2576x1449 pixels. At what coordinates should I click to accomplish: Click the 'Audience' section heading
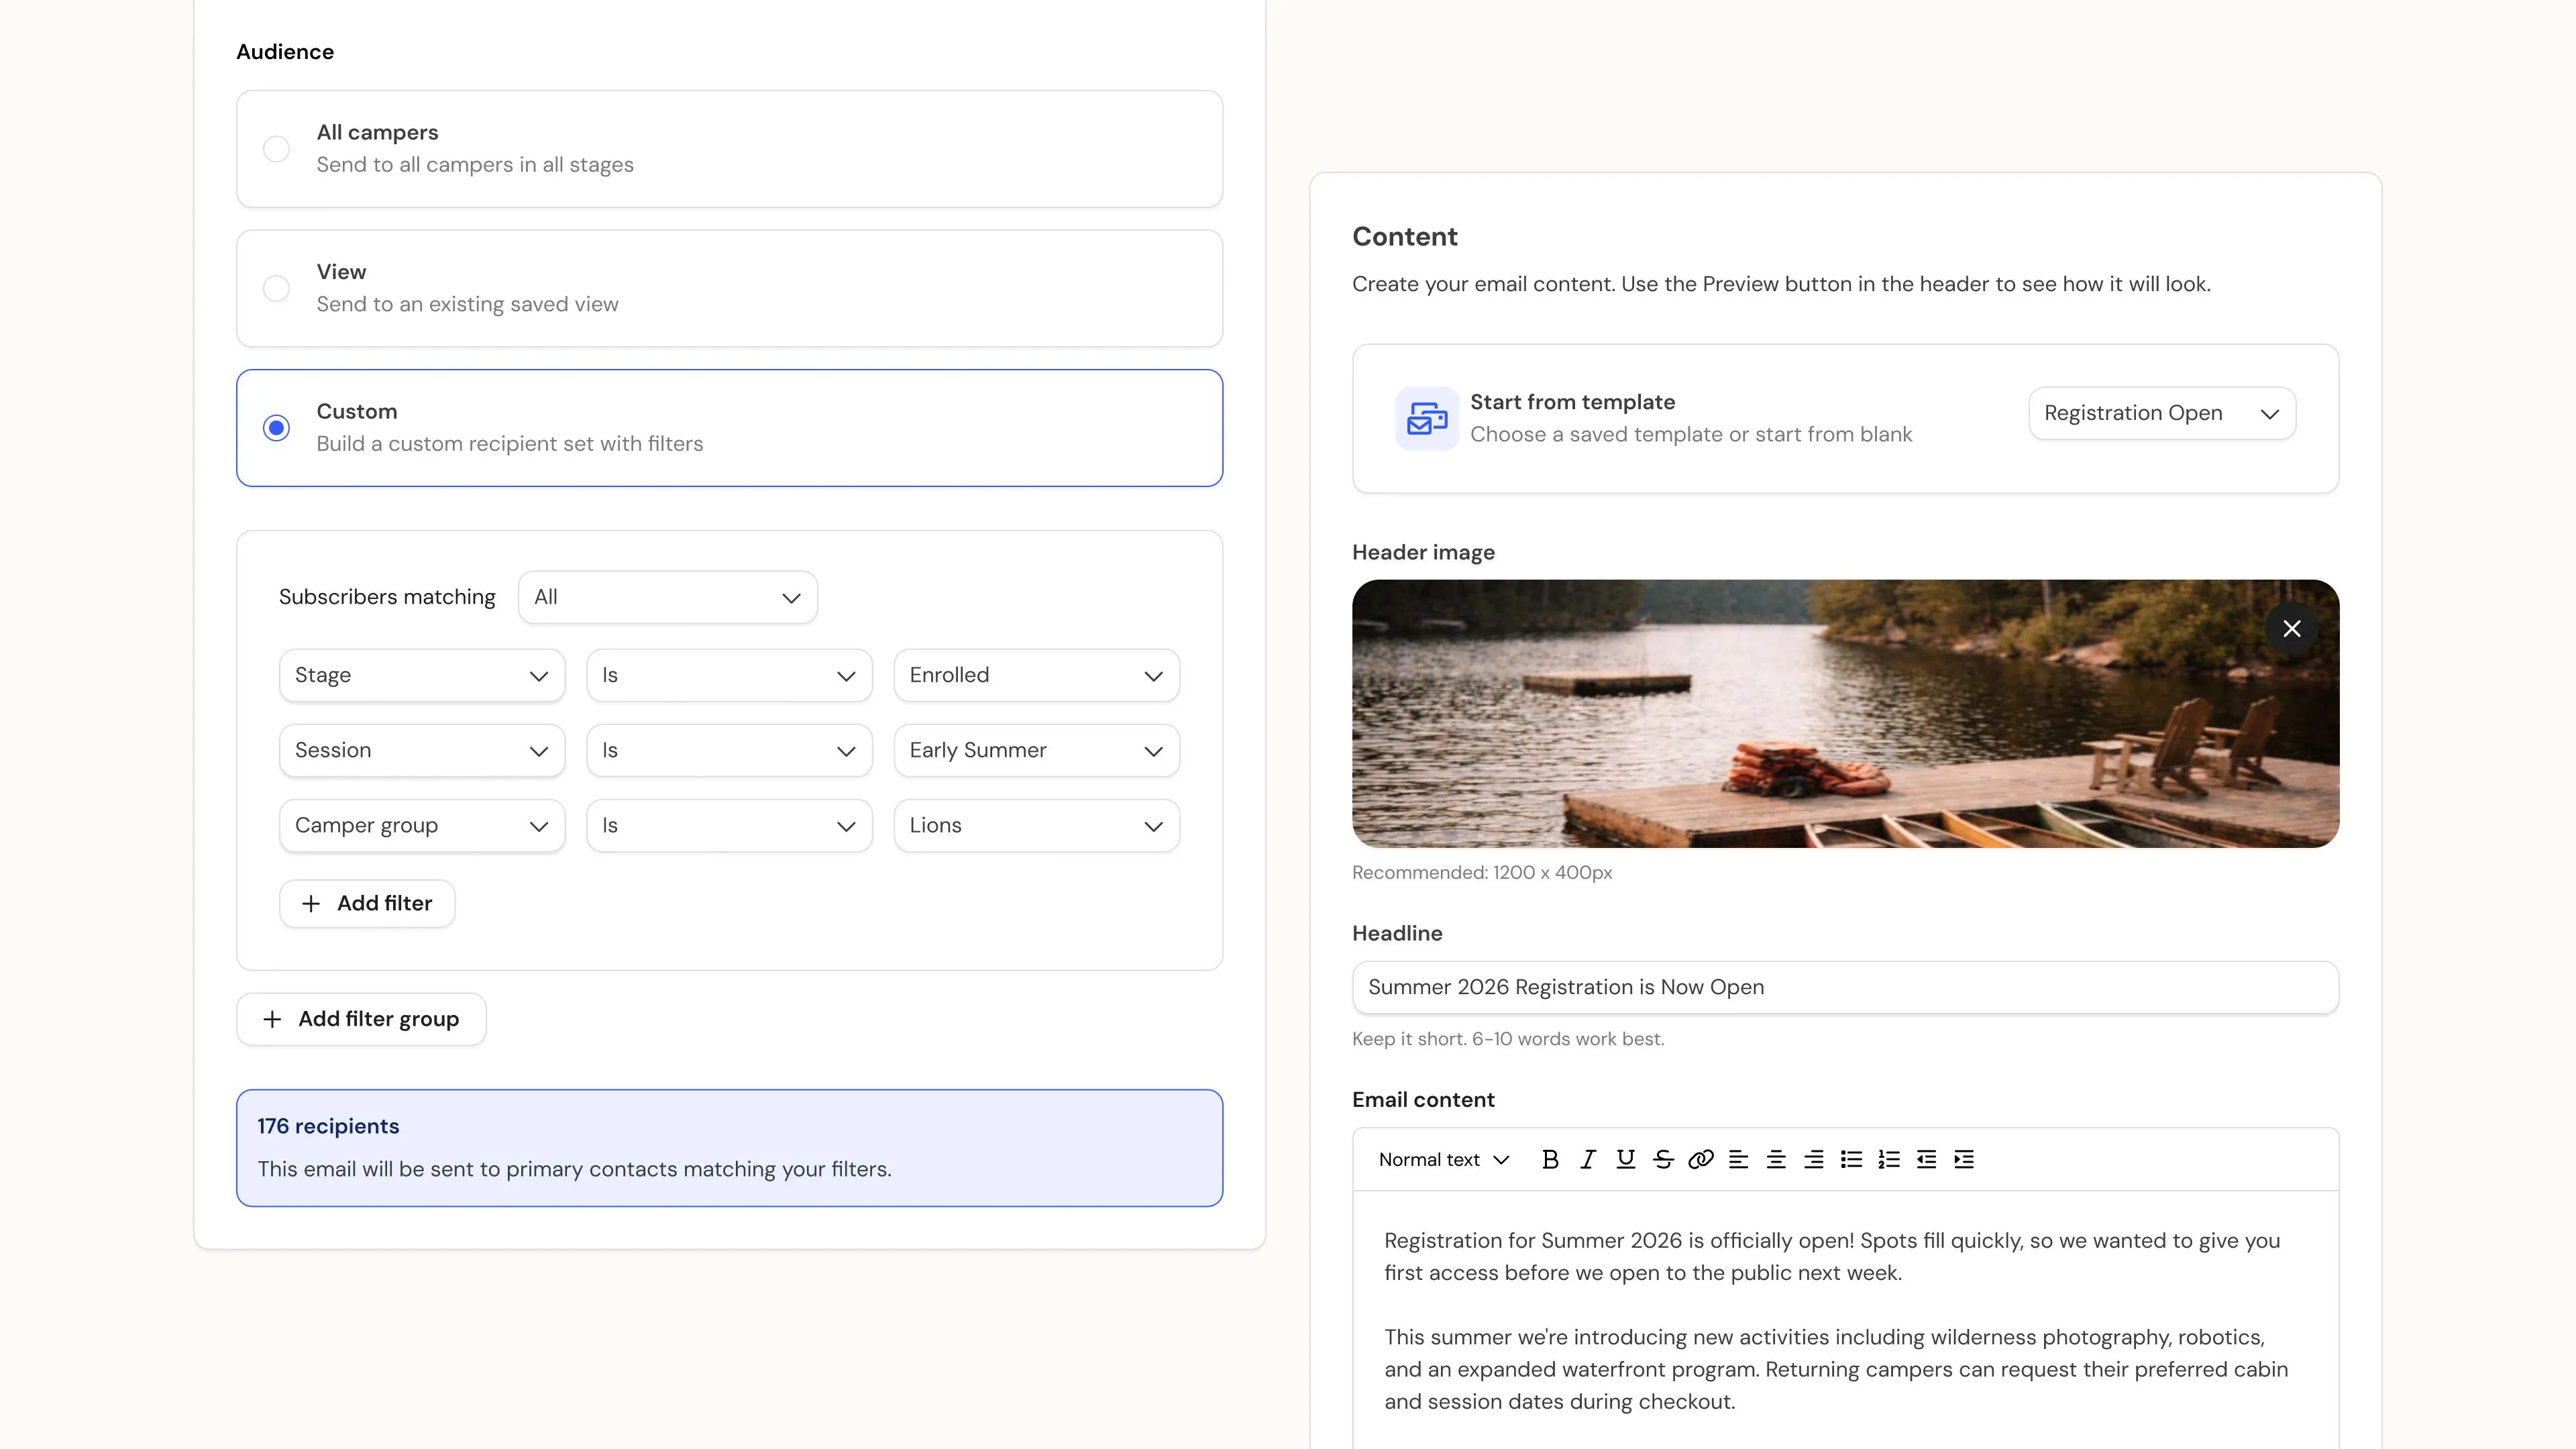285,52
